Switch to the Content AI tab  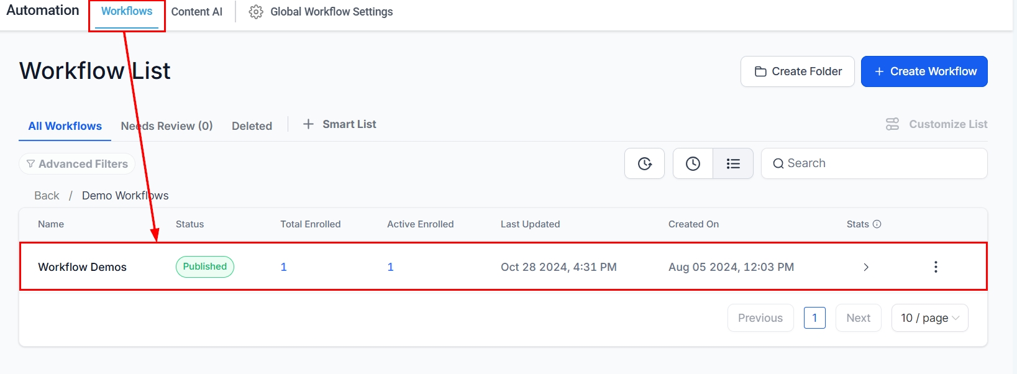[x=196, y=12]
